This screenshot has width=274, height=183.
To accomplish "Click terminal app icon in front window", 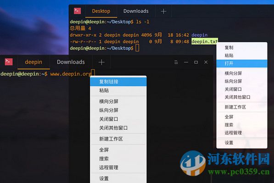I will (9, 62).
